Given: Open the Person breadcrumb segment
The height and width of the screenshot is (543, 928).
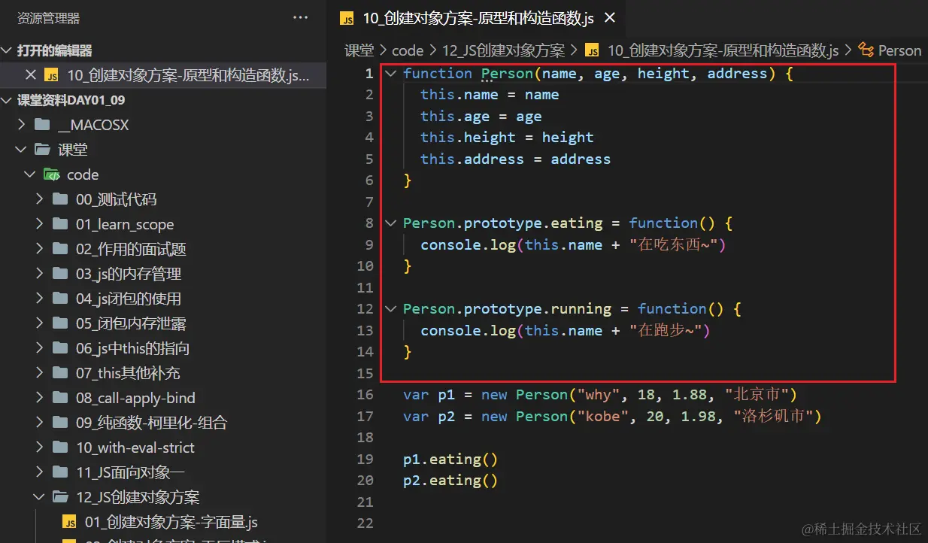Looking at the screenshot, I should (899, 50).
